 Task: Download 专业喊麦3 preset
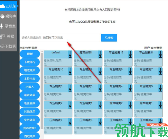coord(160,88)
